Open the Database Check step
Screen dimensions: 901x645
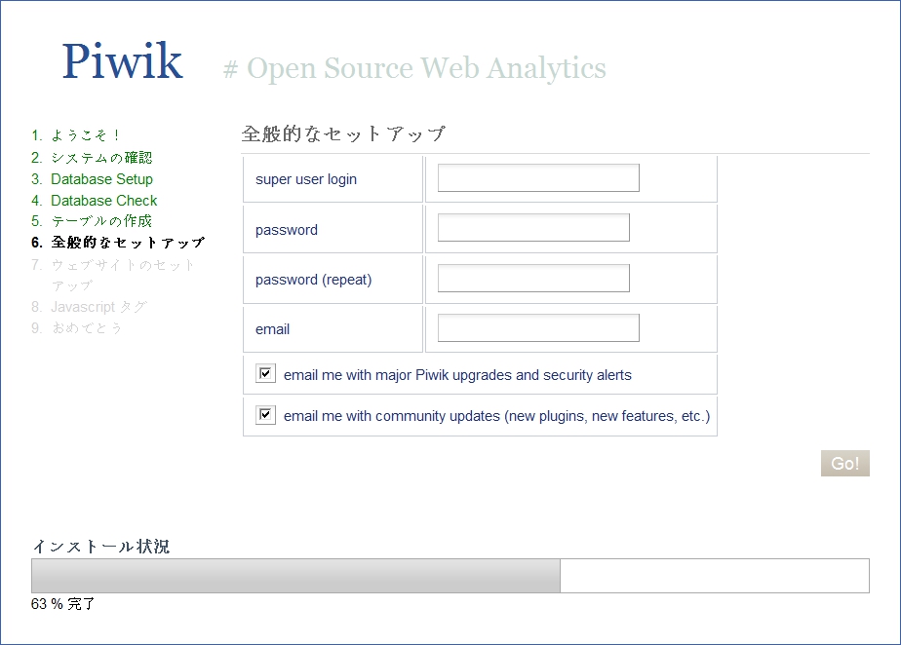tap(101, 201)
